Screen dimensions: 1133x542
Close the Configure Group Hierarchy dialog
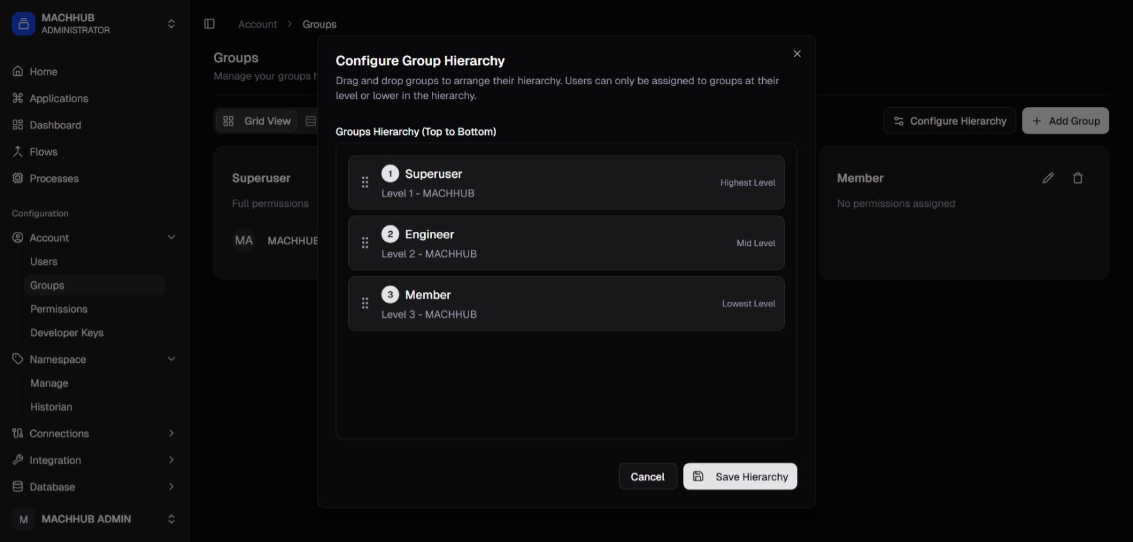coord(797,54)
